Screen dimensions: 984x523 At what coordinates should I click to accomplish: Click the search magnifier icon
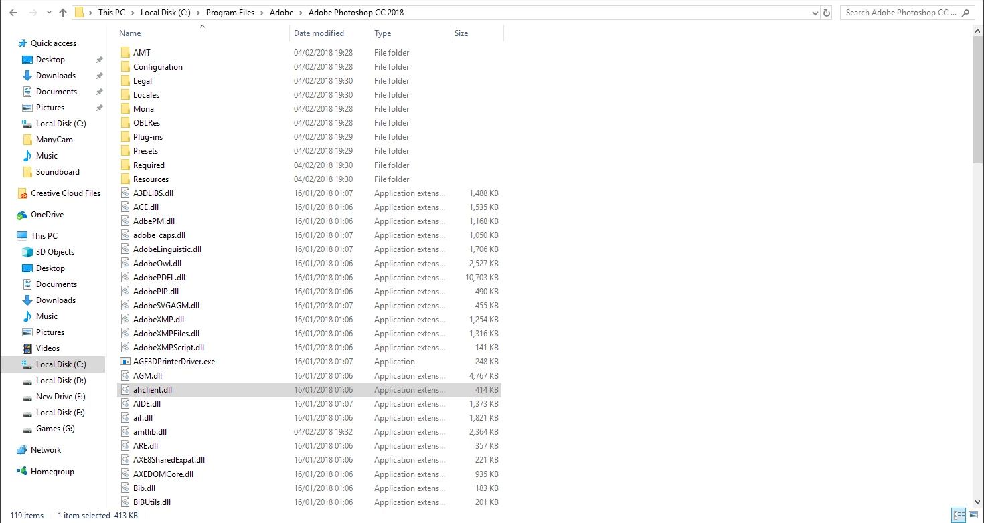coord(967,13)
